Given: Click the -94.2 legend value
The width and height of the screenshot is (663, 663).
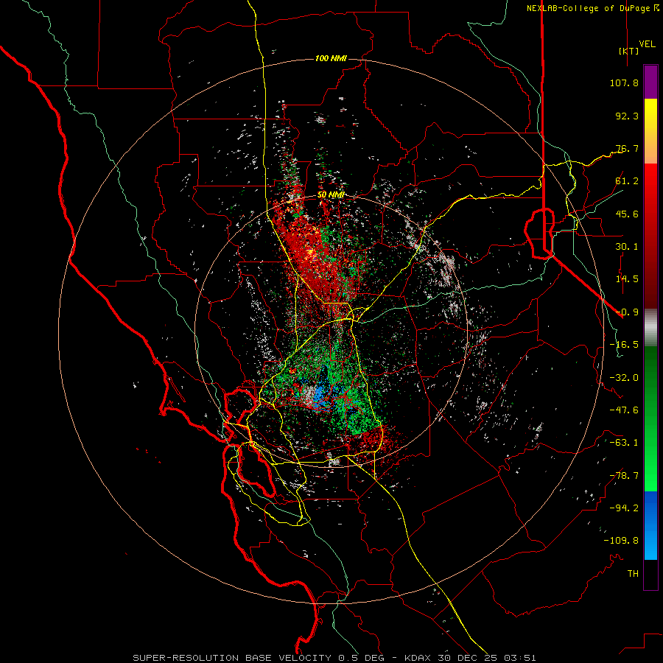Looking at the screenshot, I should pyautogui.click(x=624, y=508).
